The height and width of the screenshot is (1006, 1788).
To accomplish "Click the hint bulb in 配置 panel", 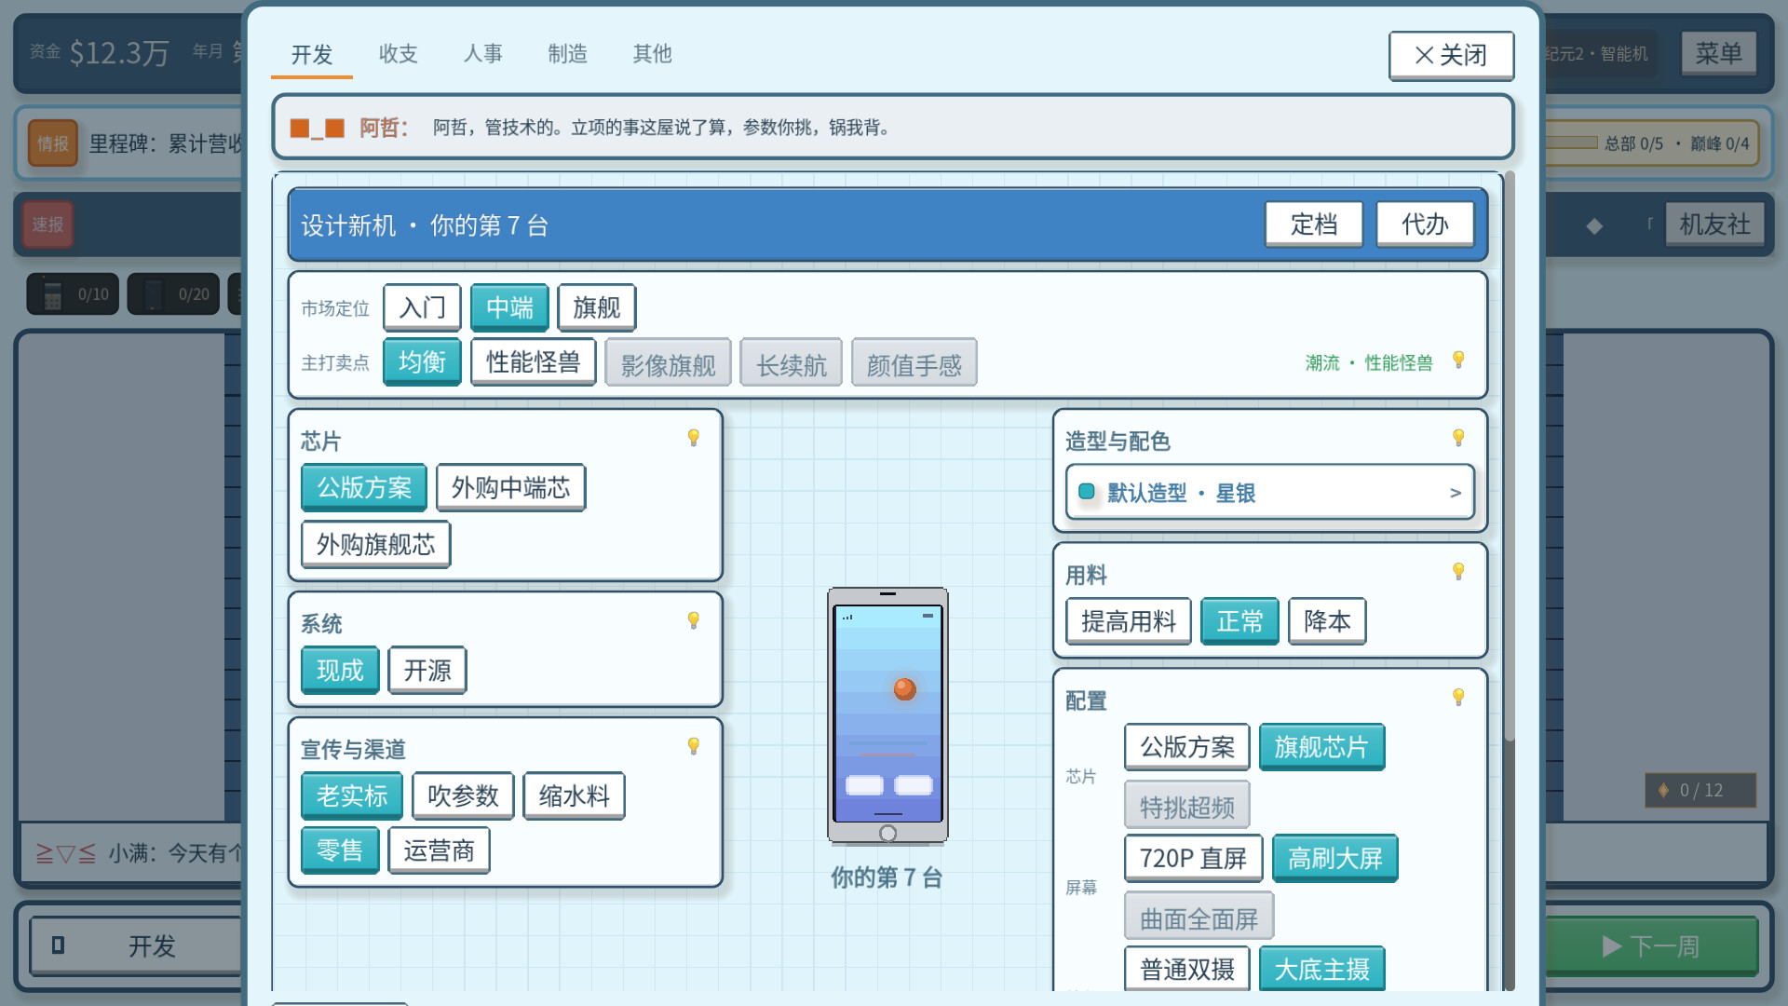I will (x=1458, y=697).
